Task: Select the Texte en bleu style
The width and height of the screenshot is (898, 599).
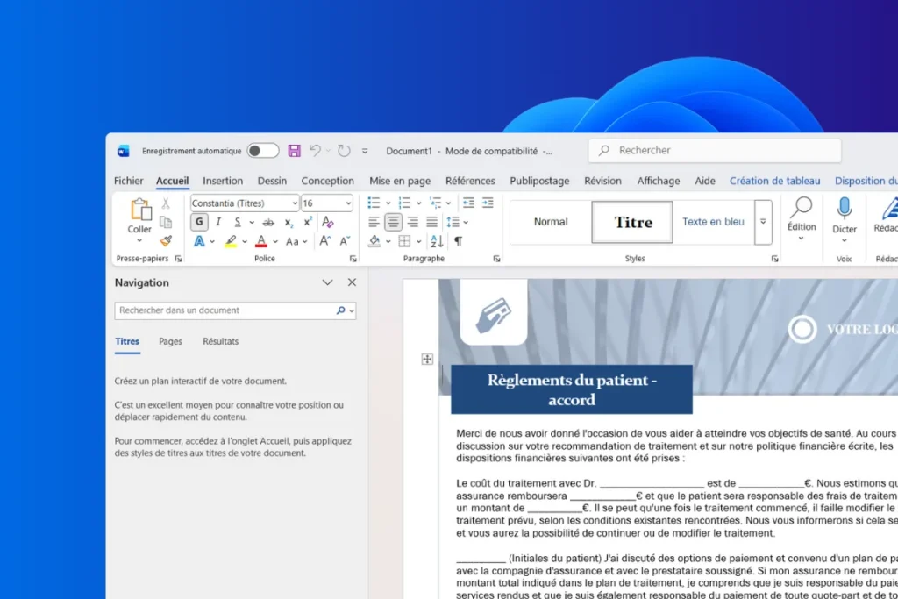Action: pos(713,222)
